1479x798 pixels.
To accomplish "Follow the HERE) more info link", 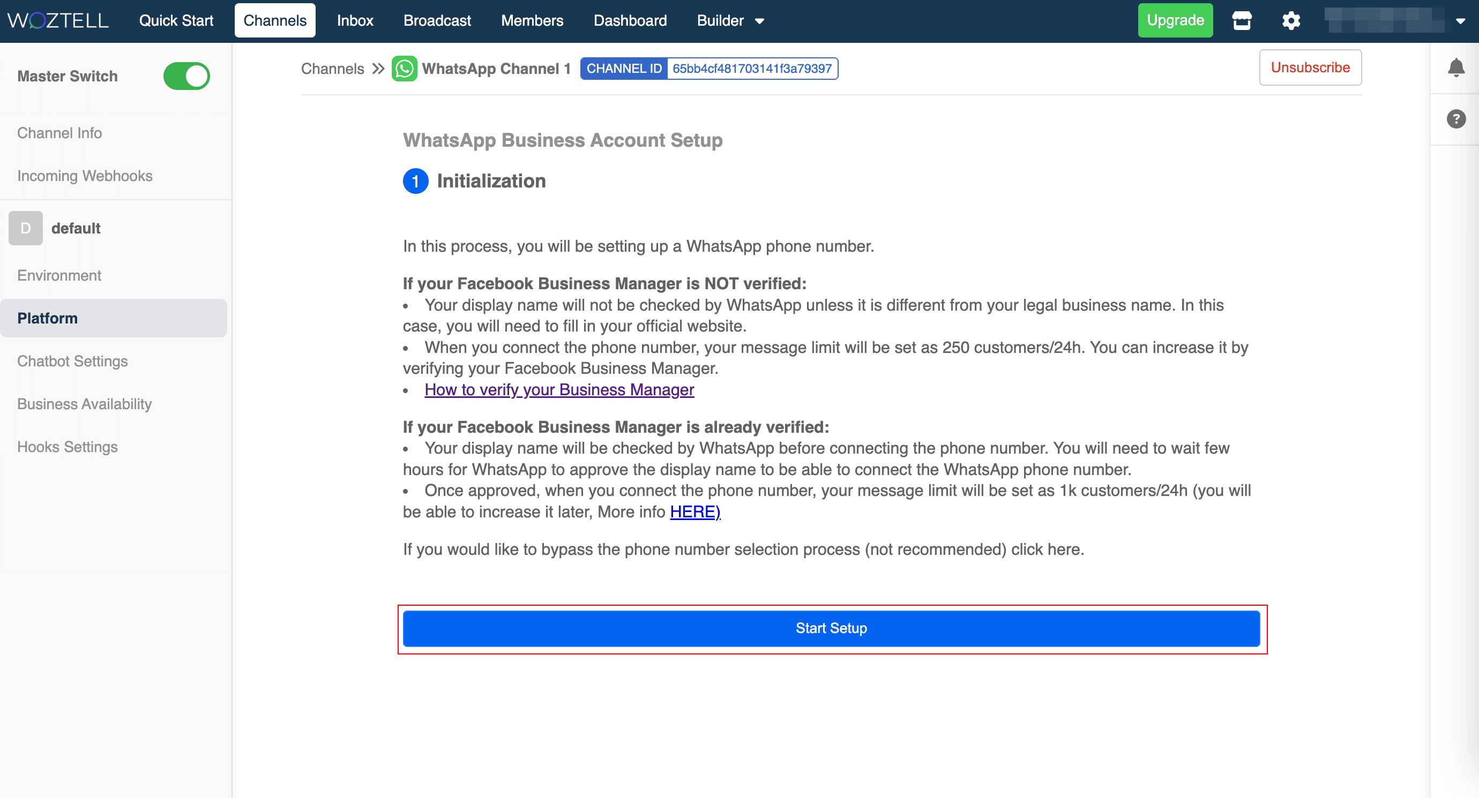I will pyautogui.click(x=694, y=511).
